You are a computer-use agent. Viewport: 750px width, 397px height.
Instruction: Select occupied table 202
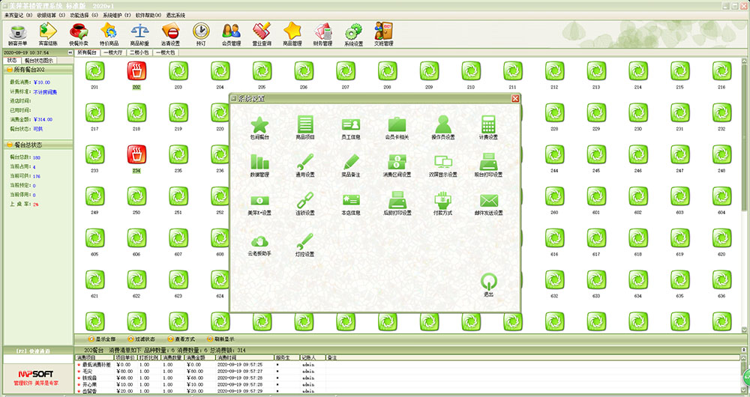click(136, 72)
